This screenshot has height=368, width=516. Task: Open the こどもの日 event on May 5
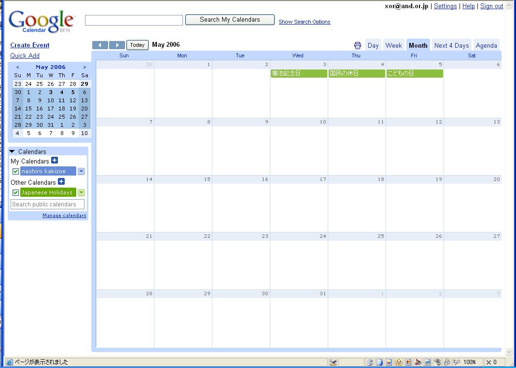coord(415,73)
